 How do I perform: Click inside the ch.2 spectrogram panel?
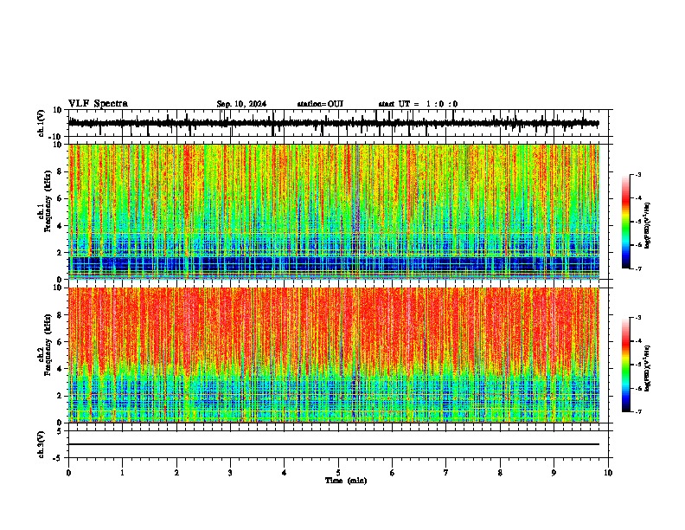[334, 355]
